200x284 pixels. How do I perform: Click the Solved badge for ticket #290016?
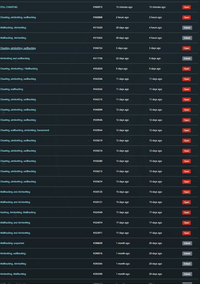click(x=187, y=254)
